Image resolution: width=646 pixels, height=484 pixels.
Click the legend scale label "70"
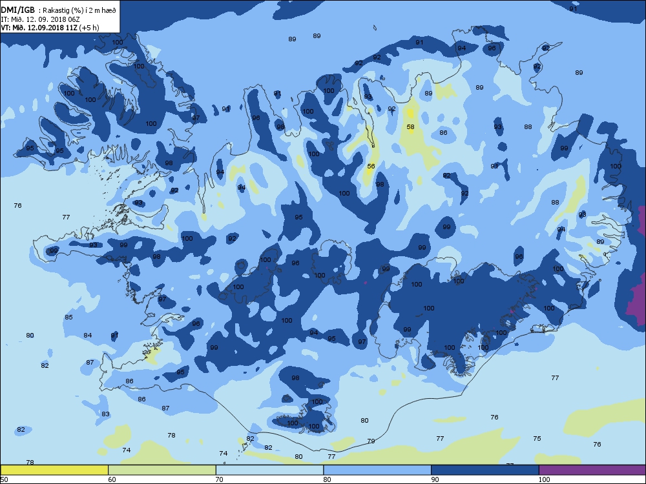(x=219, y=479)
